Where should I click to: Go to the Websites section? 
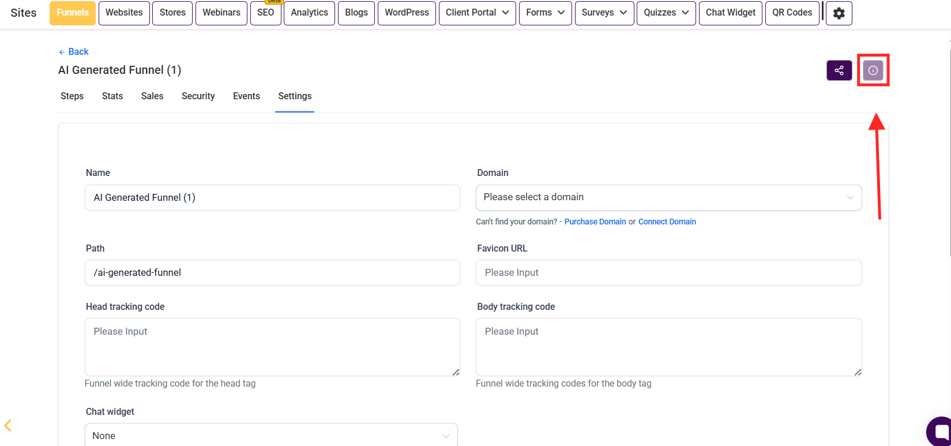124,13
